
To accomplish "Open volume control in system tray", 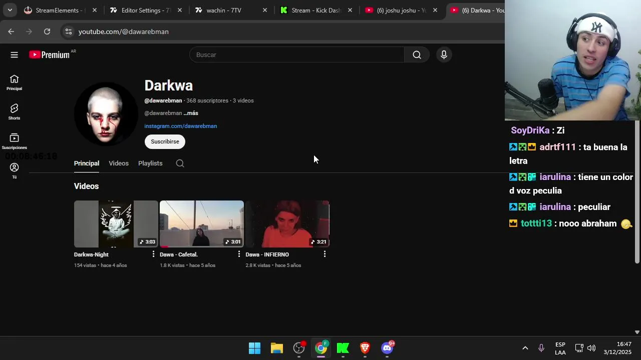I will coord(591,348).
